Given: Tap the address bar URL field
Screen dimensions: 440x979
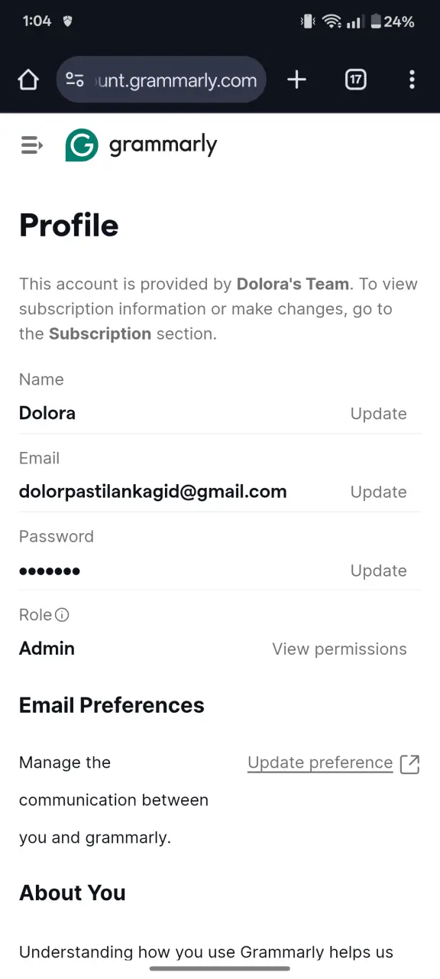Looking at the screenshot, I should (161, 80).
